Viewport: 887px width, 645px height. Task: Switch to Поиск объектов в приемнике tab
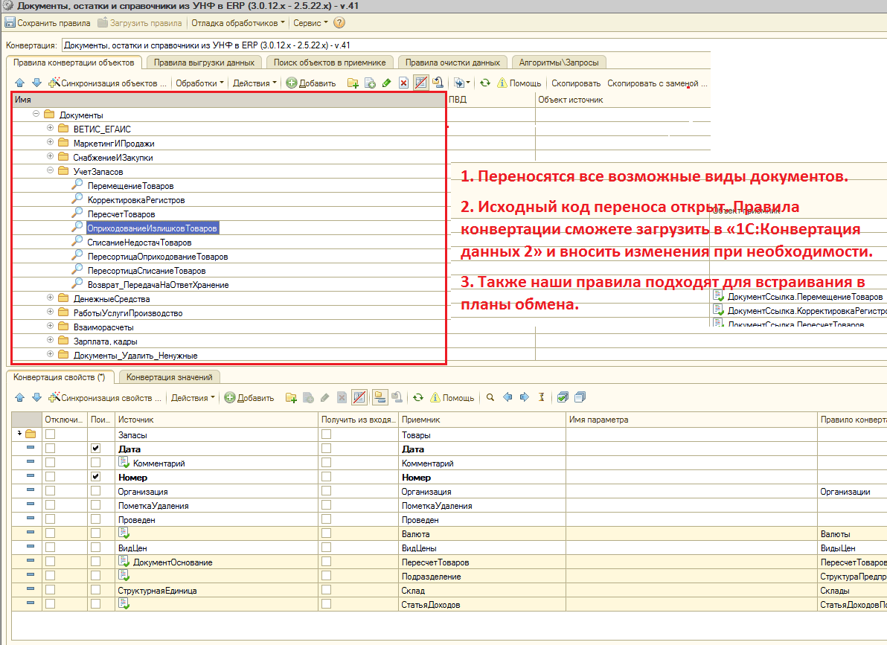[x=330, y=62]
